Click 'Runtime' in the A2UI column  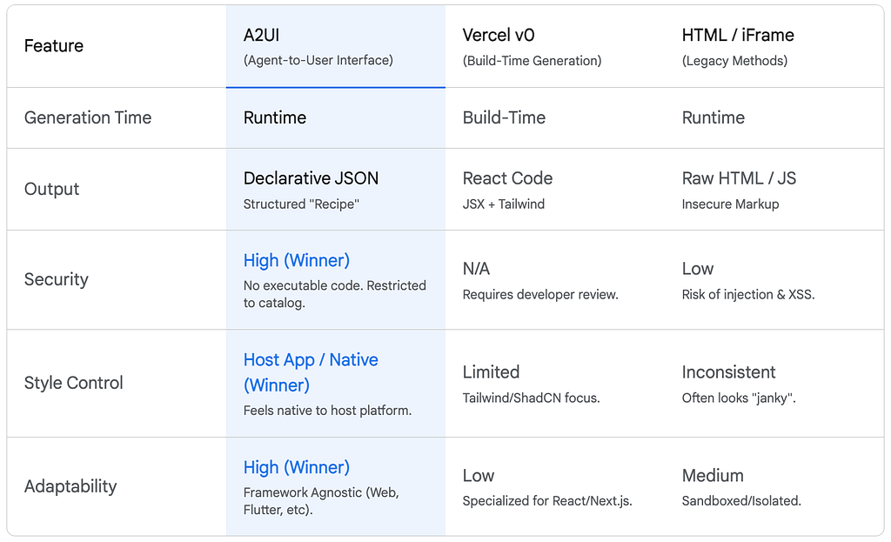point(275,117)
